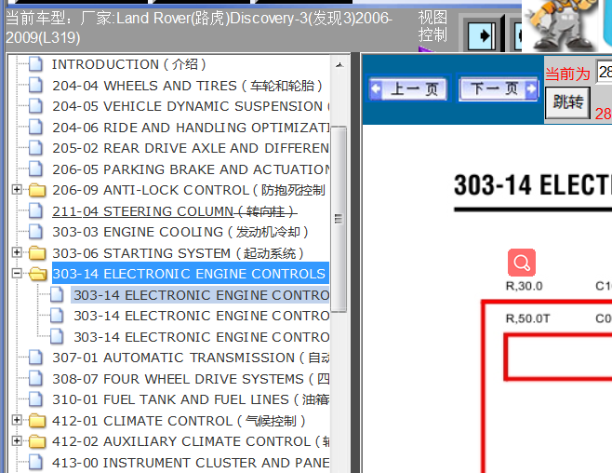Click the 跳转 jump button
This screenshot has width=612, height=473.
coord(567,102)
